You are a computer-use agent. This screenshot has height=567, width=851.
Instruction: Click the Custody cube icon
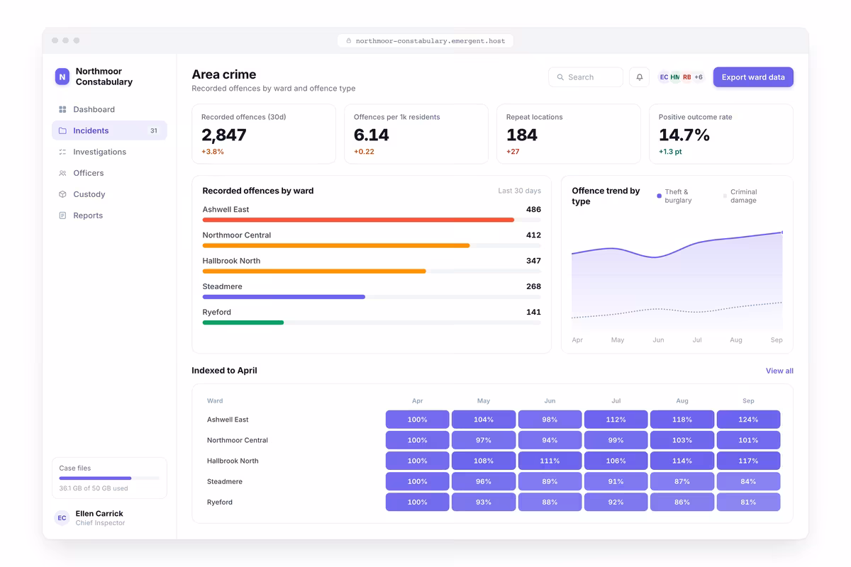coord(62,194)
